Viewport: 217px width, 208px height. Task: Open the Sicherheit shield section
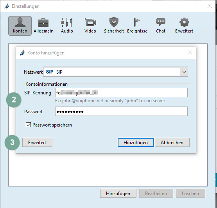[114, 26]
